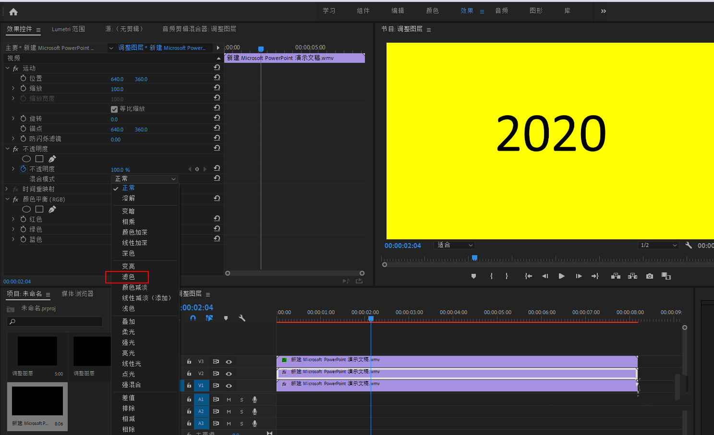Click the Play button in Program monitor

[x=561, y=276]
